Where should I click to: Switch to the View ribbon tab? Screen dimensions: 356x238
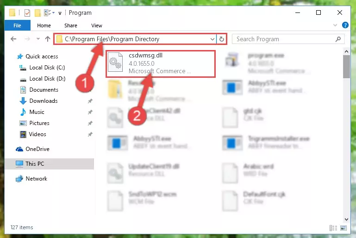coord(97,25)
